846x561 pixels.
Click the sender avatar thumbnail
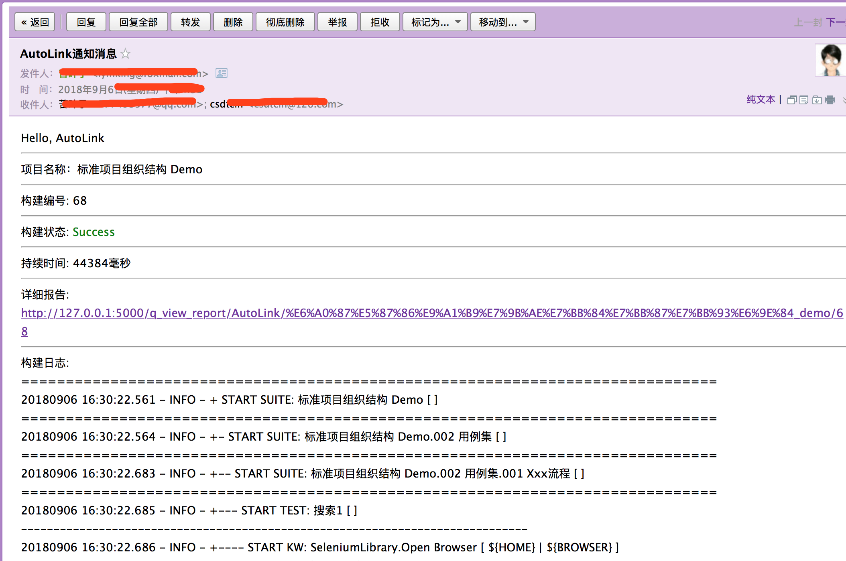click(x=830, y=60)
